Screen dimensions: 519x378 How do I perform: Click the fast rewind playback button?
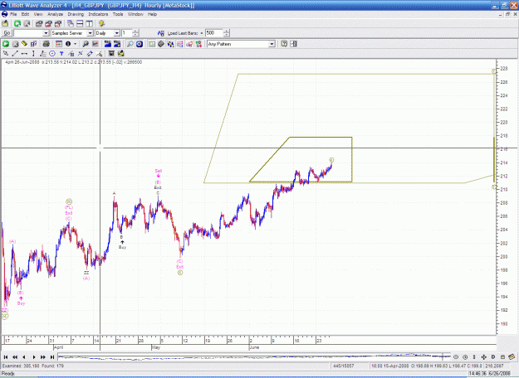coord(15,356)
